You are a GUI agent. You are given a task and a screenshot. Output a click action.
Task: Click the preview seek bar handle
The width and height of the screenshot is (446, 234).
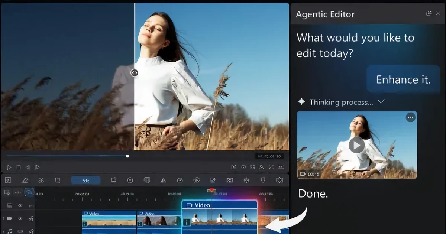point(127,156)
